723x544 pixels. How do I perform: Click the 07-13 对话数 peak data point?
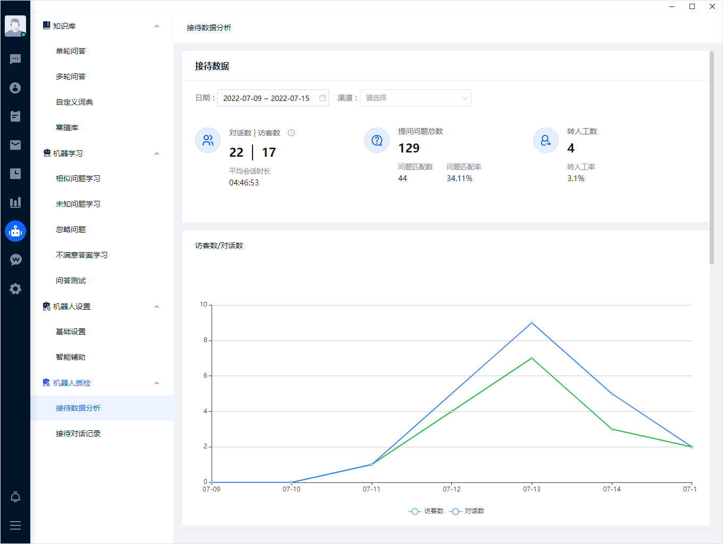tap(532, 322)
